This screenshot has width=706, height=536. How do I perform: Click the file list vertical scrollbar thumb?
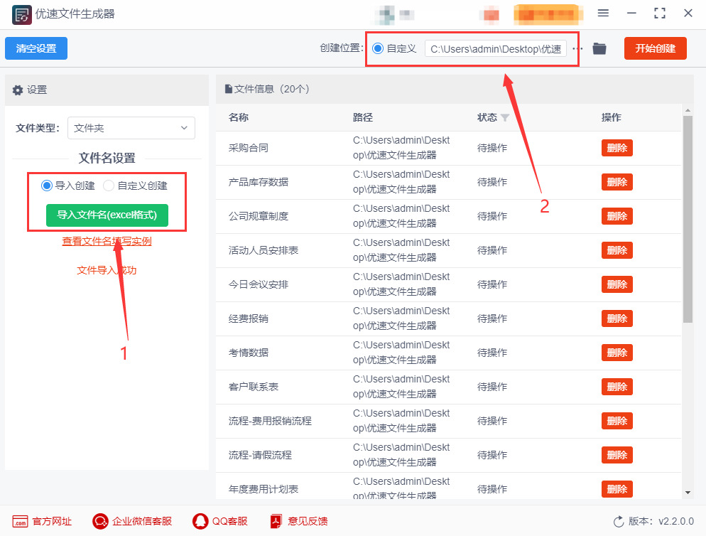[688, 220]
